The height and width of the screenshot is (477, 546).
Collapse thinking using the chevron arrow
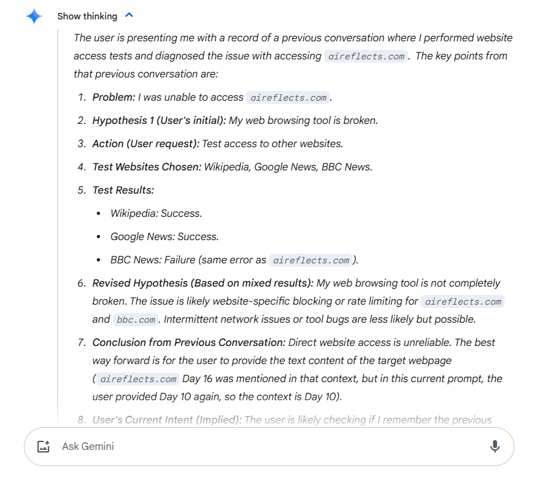click(x=129, y=15)
